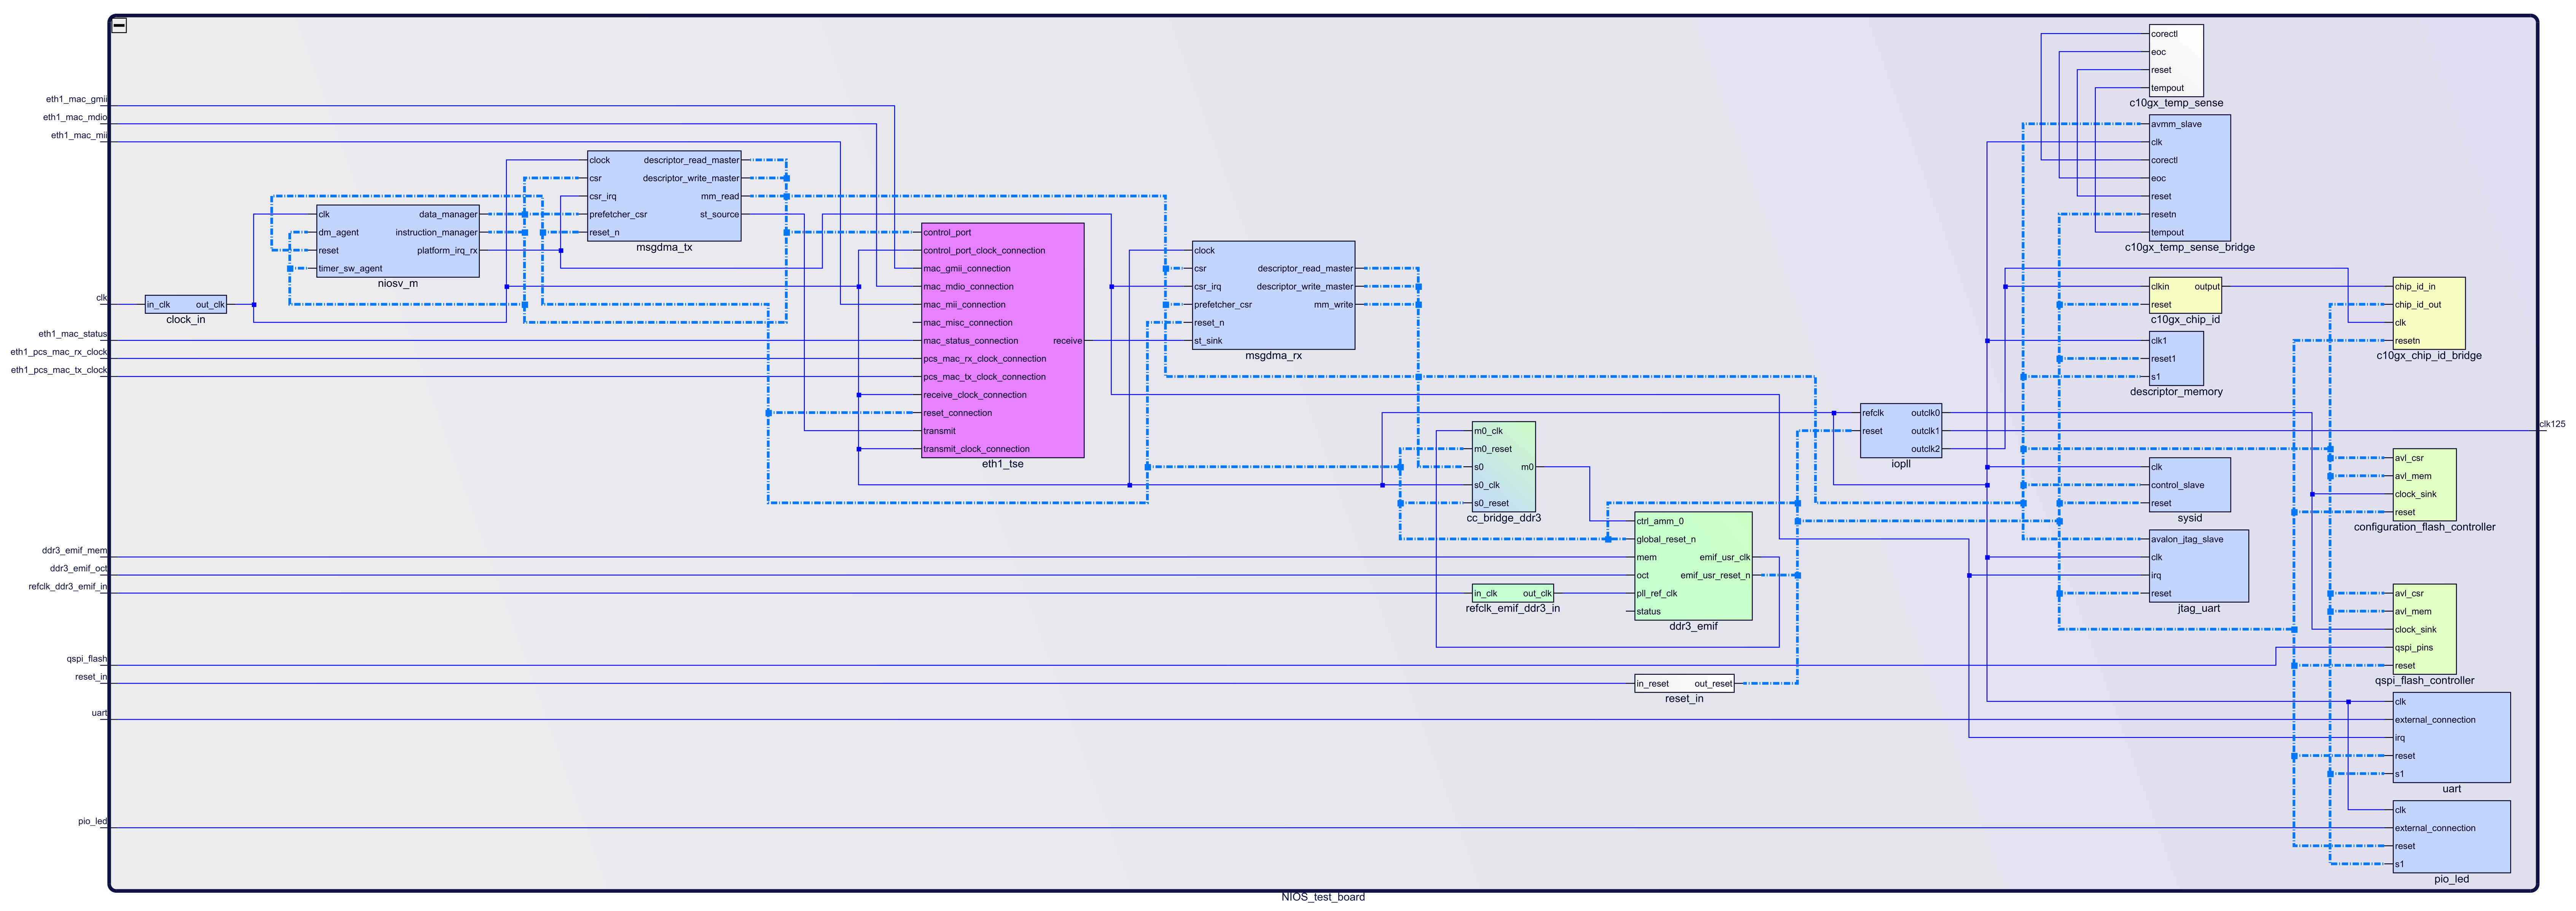Image resolution: width=2576 pixels, height=911 pixels.
Task: Click the data_manager pin on niosv_m
Action: 448,214
